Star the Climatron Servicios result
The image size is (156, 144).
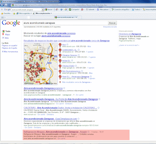79,55
